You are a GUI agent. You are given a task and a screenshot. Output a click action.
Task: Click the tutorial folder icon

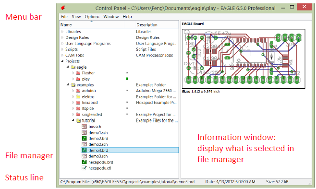coord(78,120)
